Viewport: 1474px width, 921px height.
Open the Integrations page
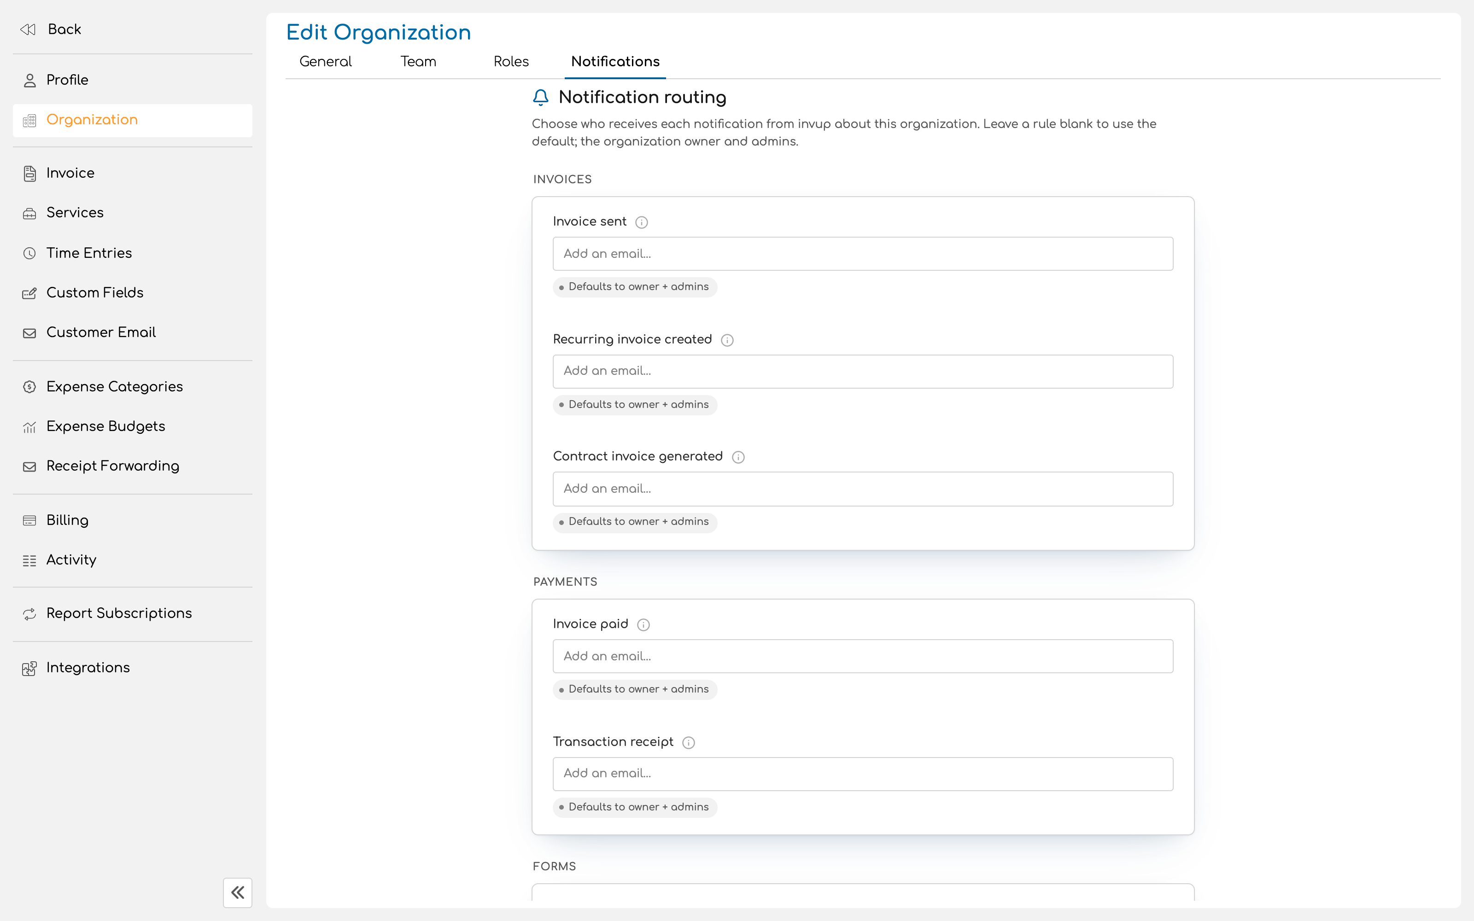click(x=132, y=668)
